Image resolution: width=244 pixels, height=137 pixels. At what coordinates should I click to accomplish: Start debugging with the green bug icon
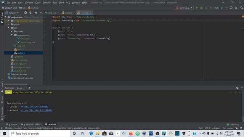(201, 8)
